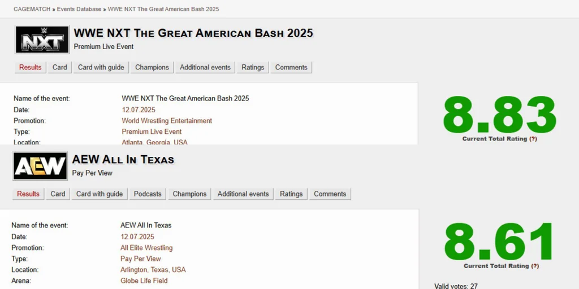Viewport: 579px width, 289px height.
Task: Open Comments tab for AEW All In Texas
Action: pyautogui.click(x=330, y=194)
